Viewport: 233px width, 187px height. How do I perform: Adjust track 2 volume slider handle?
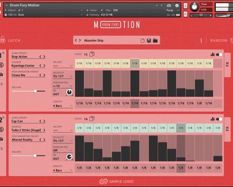click(35, 156)
